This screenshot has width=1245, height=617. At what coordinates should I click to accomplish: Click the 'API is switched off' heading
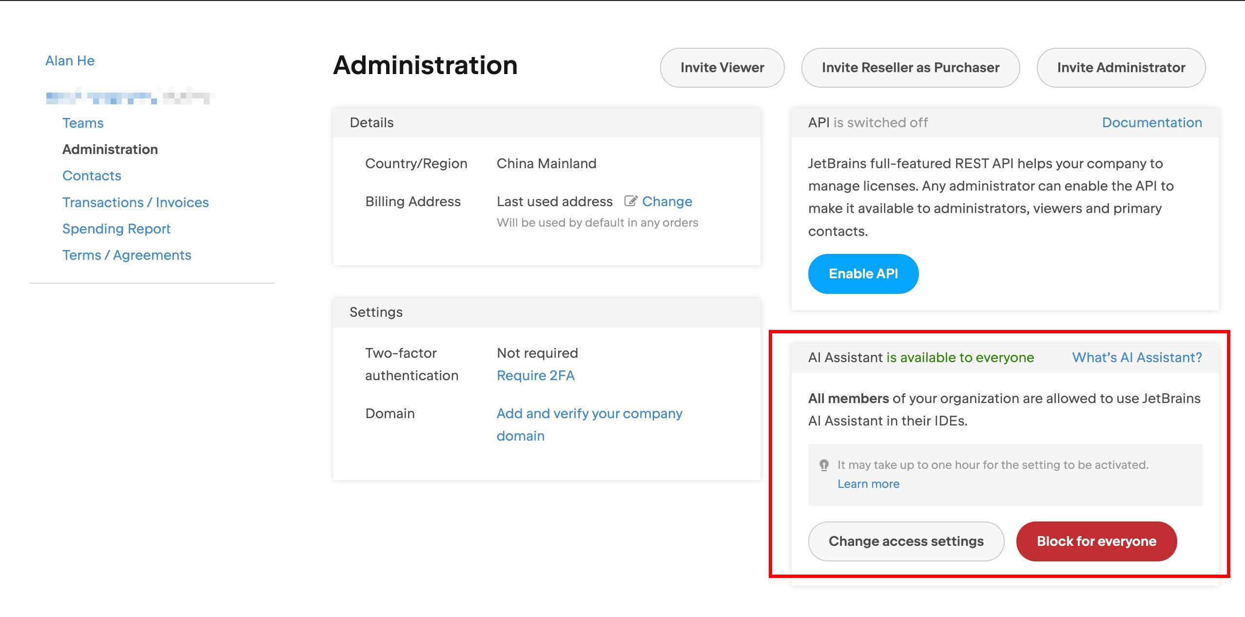pos(868,122)
